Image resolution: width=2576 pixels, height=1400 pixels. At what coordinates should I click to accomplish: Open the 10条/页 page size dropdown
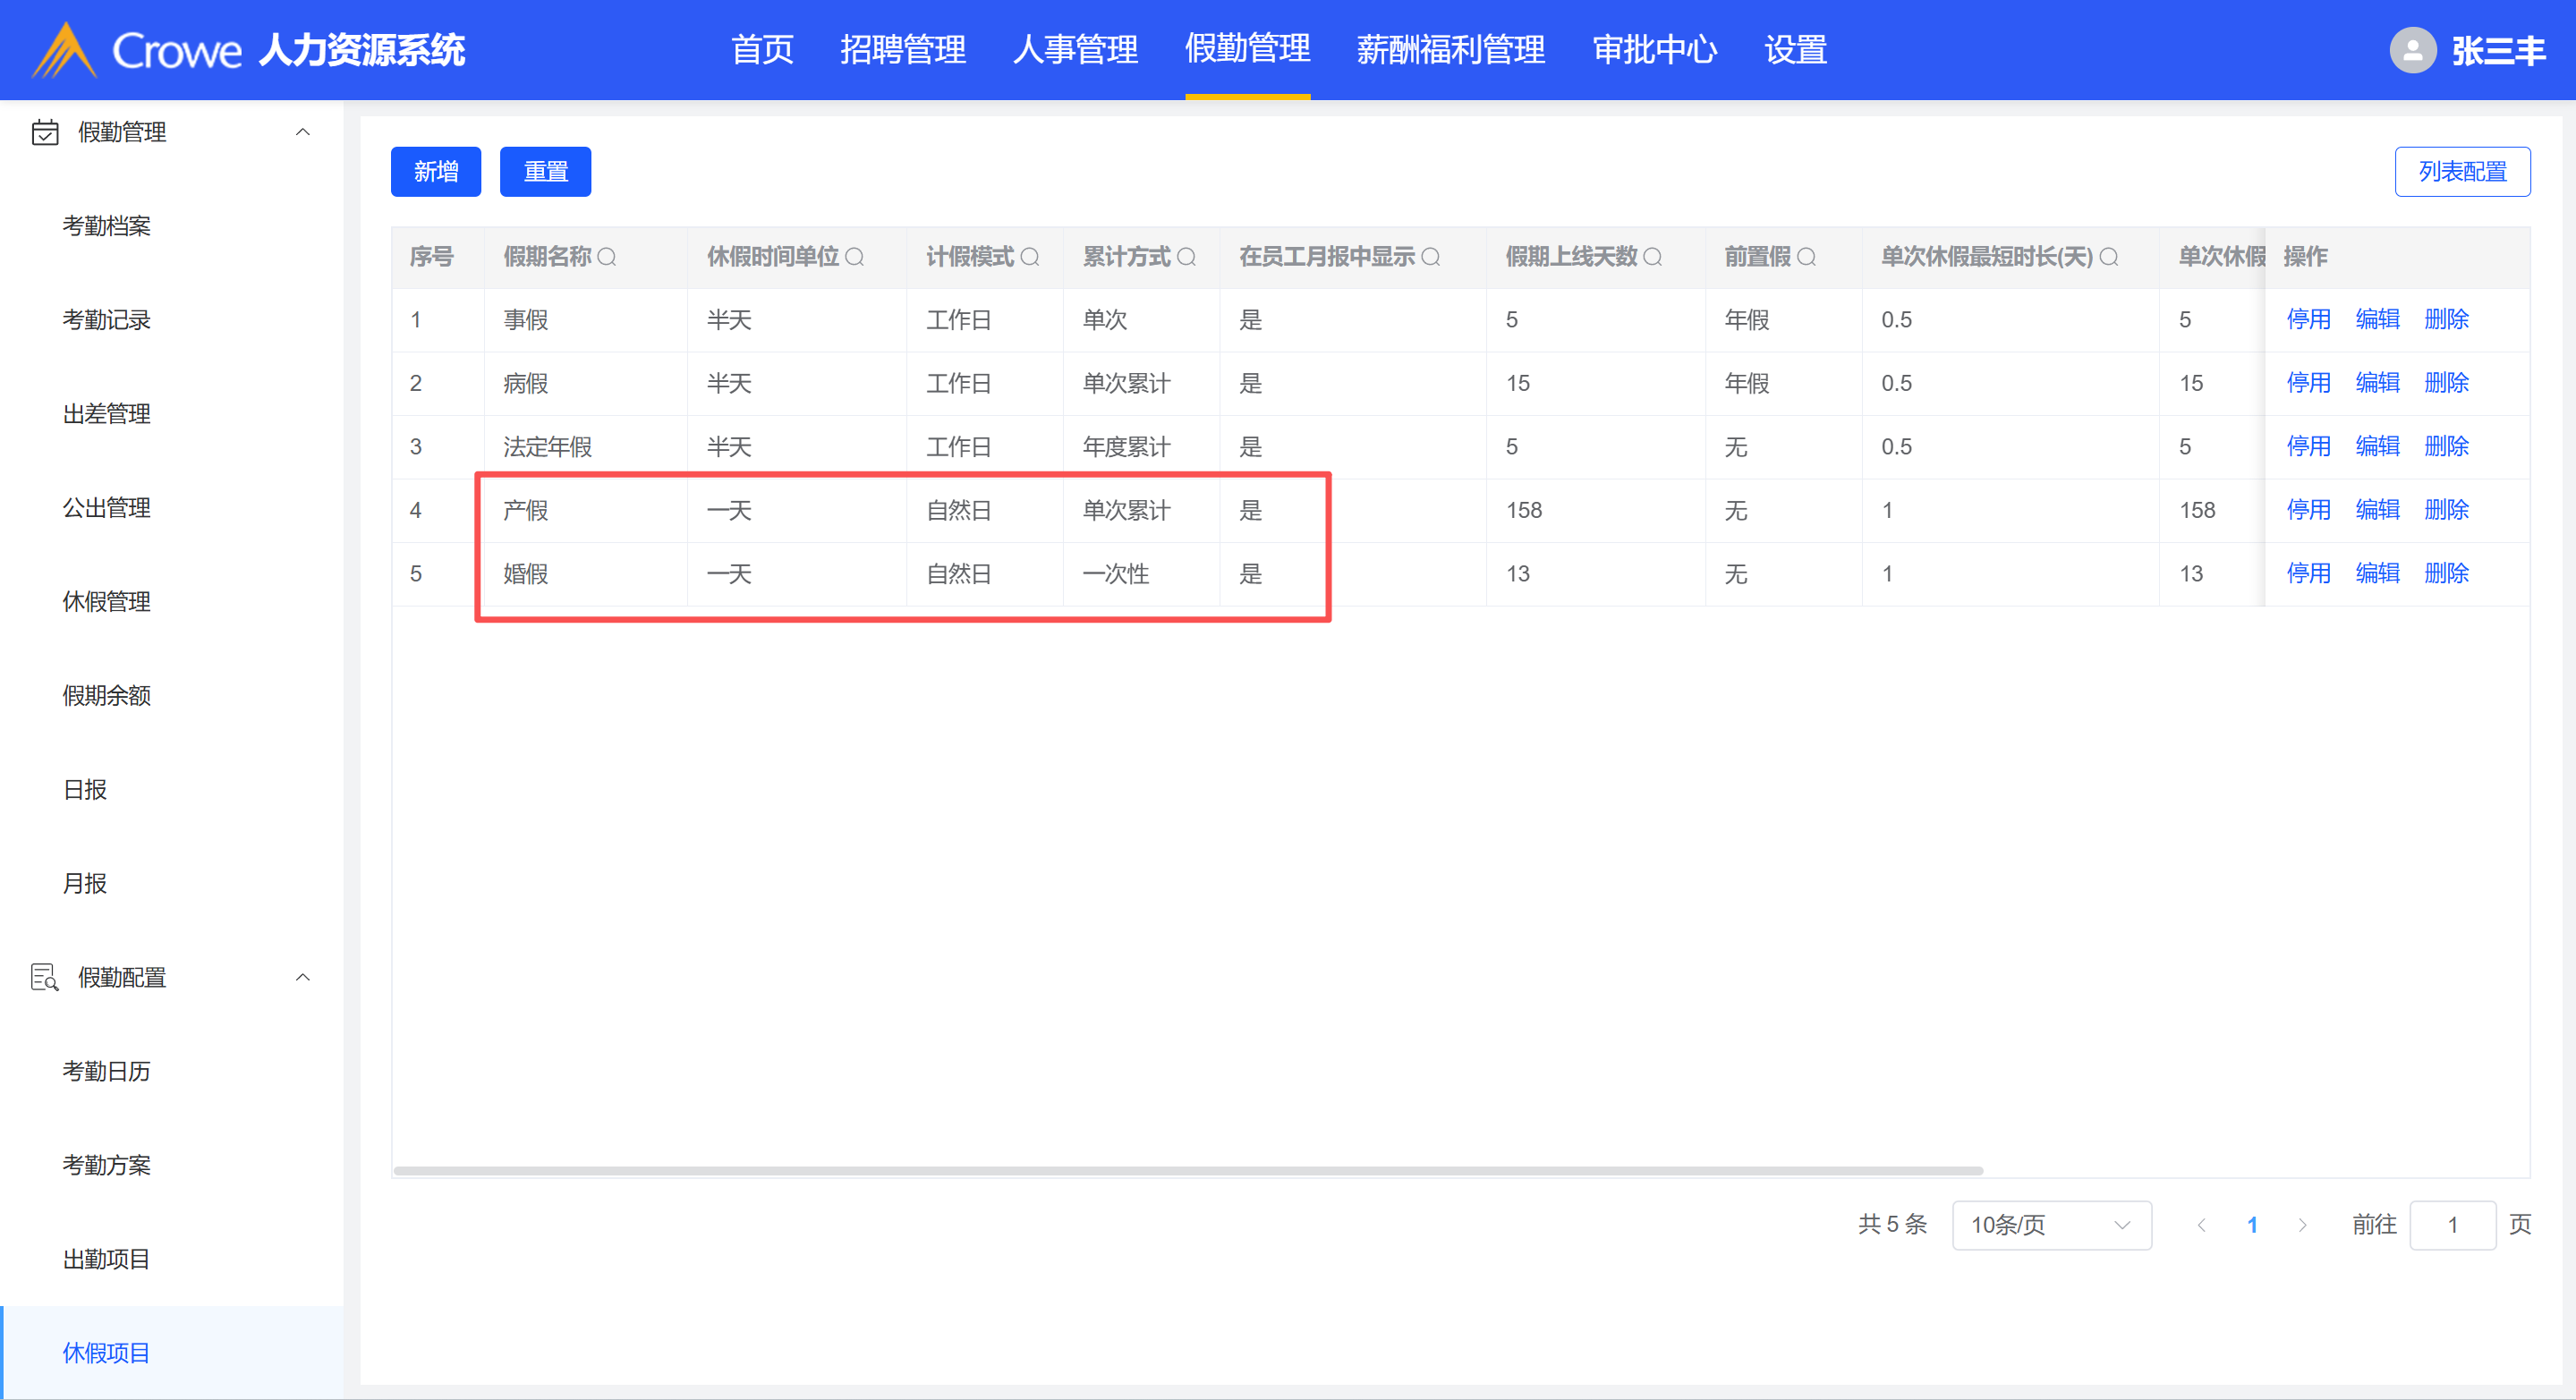tap(2050, 1225)
